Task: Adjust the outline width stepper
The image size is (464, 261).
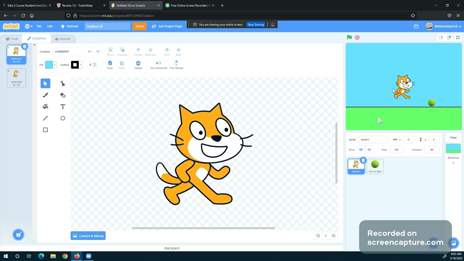Action: [95, 65]
